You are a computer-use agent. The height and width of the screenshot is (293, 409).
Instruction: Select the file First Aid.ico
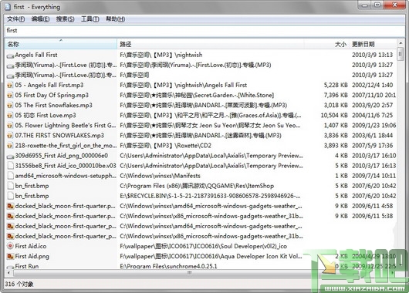click(31, 246)
